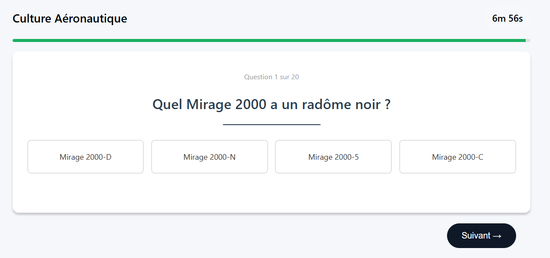Screen dimensions: 550x258
Task: Click the word 'Quel' starting the question
Action: pos(168,105)
